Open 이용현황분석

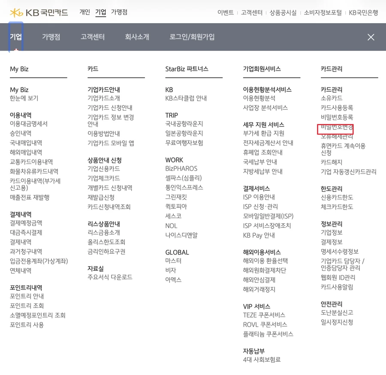coord(259,98)
